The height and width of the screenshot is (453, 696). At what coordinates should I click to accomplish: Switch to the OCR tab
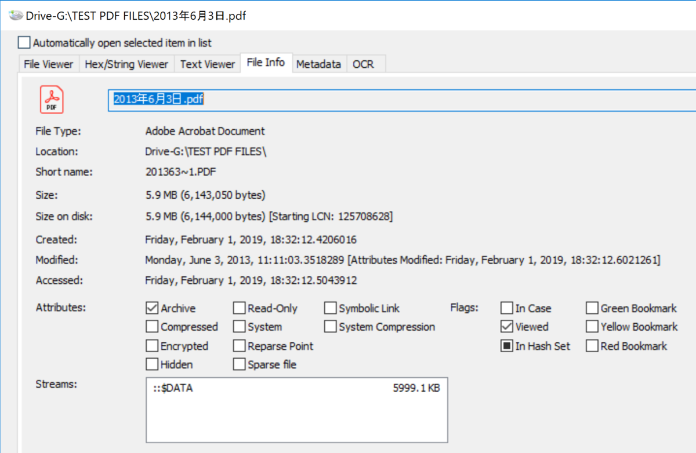pyautogui.click(x=364, y=64)
